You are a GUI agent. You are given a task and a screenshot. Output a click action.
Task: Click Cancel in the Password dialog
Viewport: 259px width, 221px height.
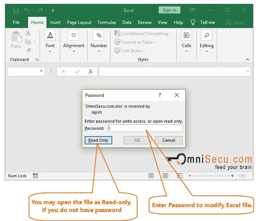pyautogui.click(x=169, y=140)
